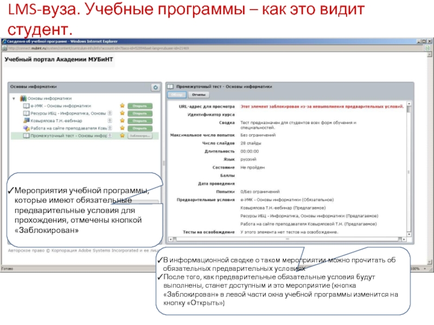Click the red blocked-element warning message
434x325 pixels.
(x=322, y=106)
